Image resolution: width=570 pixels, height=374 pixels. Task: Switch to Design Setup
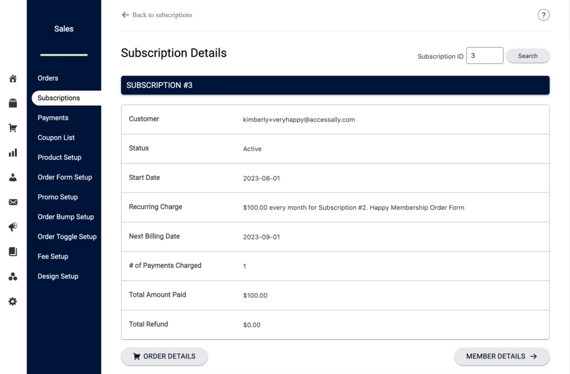pyautogui.click(x=57, y=276)
